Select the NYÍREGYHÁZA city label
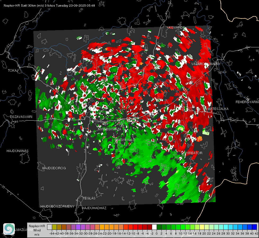The width and height of the screenshot is (259, 238). point(110,129)
